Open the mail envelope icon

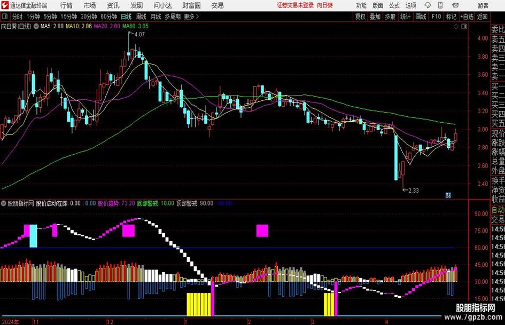click(x=455, y=5)
